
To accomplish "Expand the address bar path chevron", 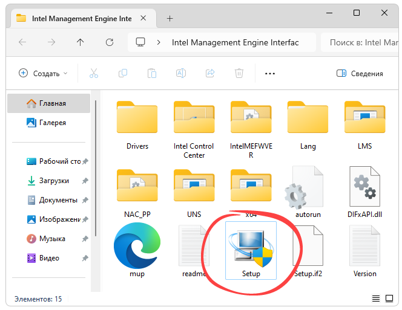I will (x=159, y=42).
